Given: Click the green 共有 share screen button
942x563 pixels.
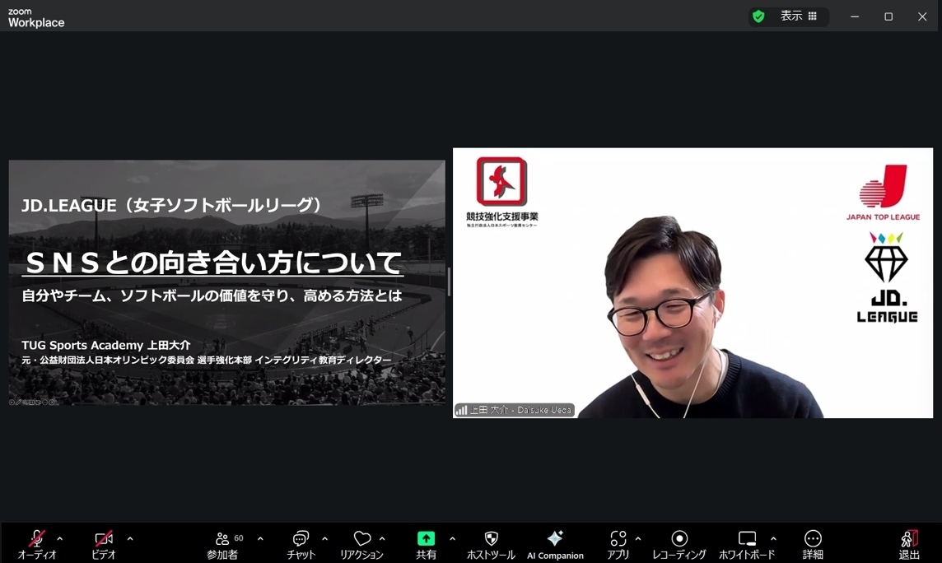Looking at the screenshot, I should coord(426,545).
